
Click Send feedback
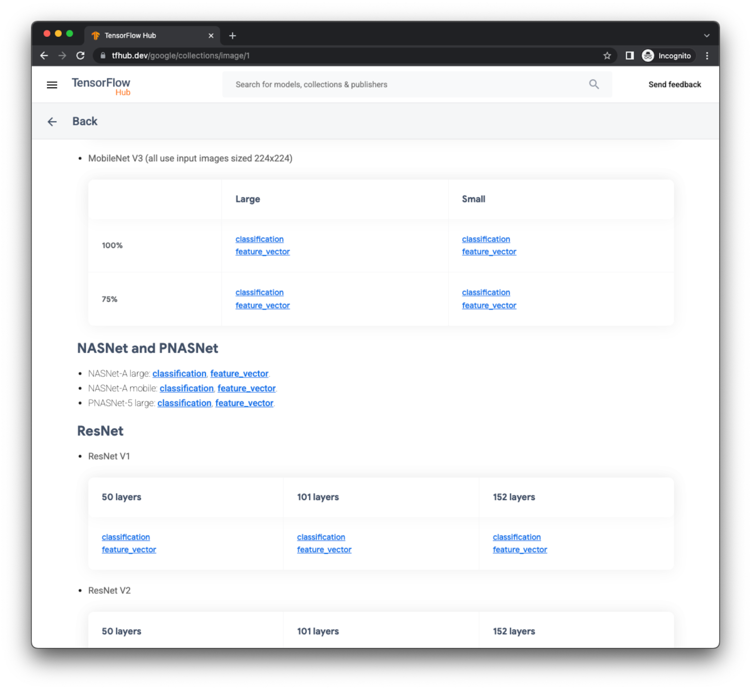(x=674, y=85)
